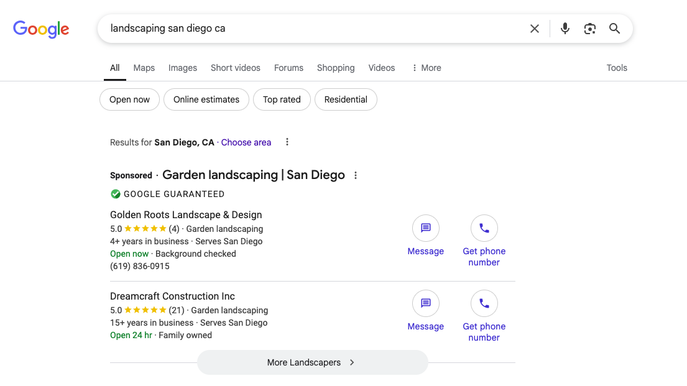The image size is (687, 386).
Task: Open the Tools options
Action: [617, 68]
